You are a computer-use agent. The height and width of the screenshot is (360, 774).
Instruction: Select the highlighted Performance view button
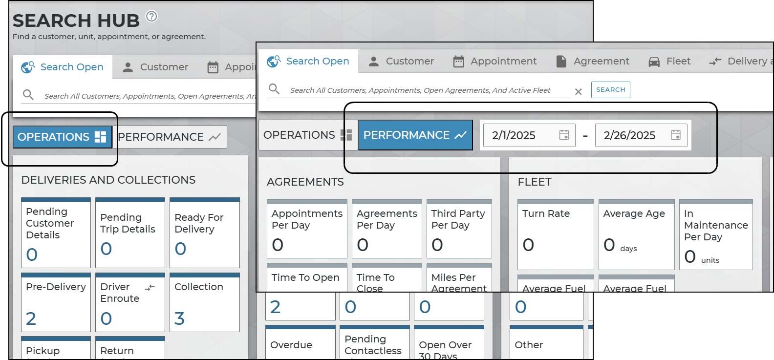point(415,135)
